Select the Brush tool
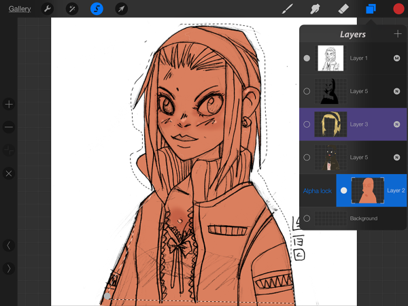 pyautogui.click(x=288, y=9)
